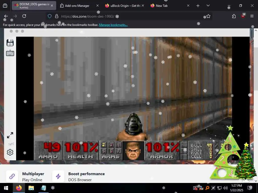Viewport: 258px width, 193px height.
Task: Click the Multiplayer chain link icon
Action: [x=12, y=176]
